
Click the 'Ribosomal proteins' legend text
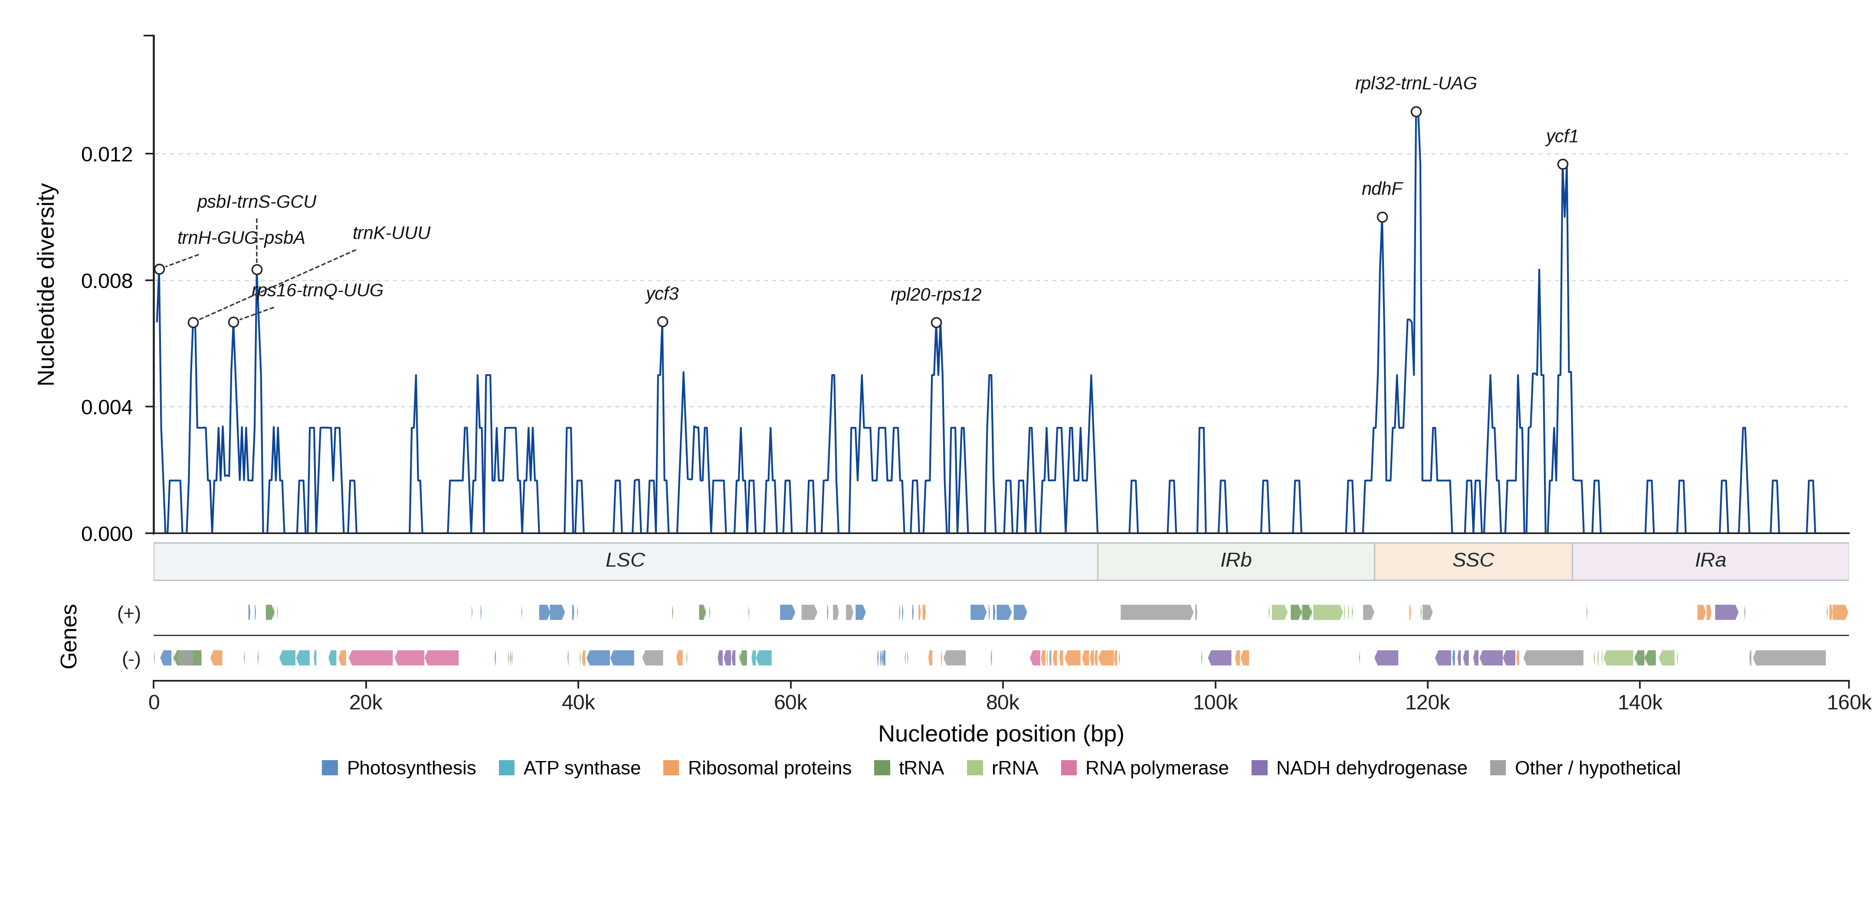tap(769, 768)
